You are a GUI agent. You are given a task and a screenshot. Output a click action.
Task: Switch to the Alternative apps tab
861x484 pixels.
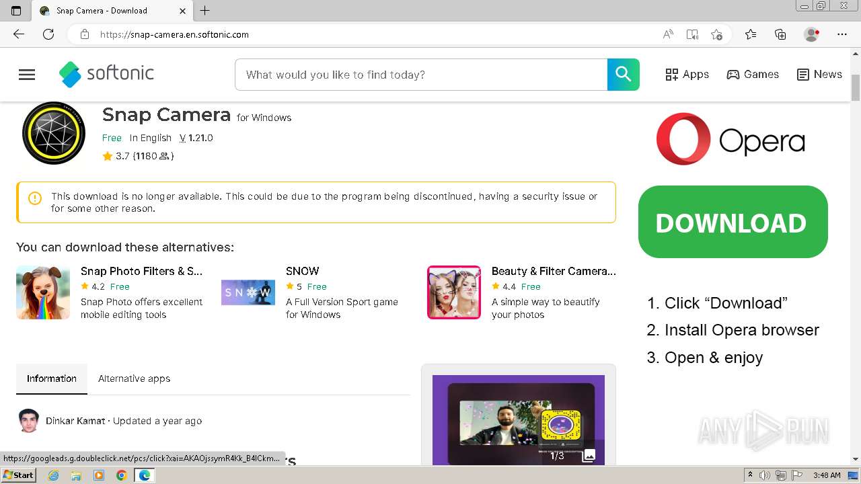pyautogui.click(x=135, y=378)
